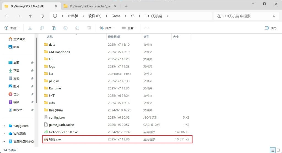Unpin 桌面 using its pin icon
The width and height of the screenshot is (282, 153).
tap(32, 63)
